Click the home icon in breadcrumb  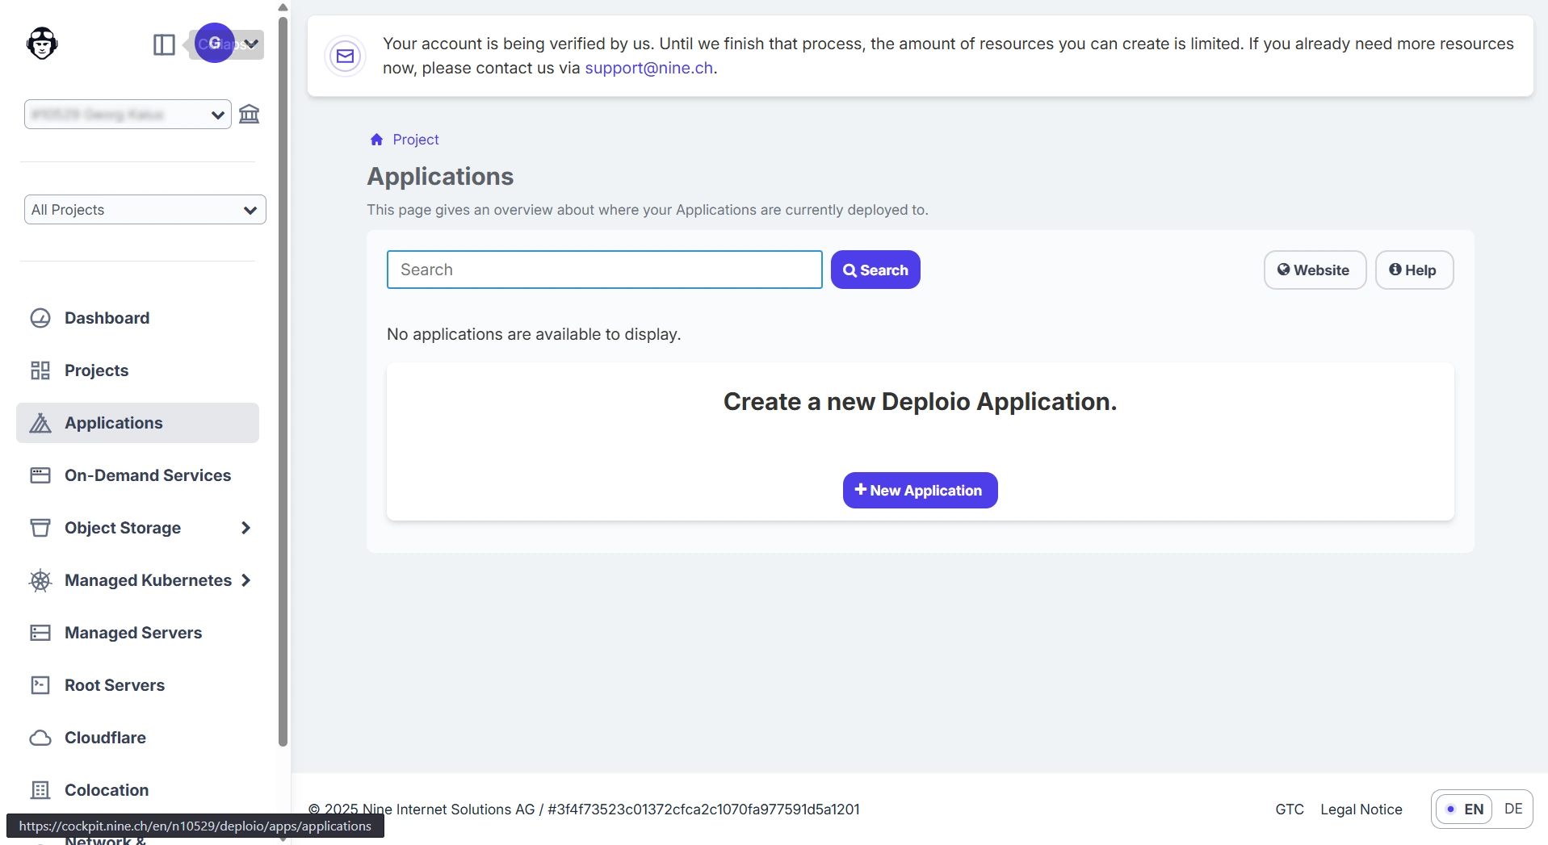click(376, 140)
